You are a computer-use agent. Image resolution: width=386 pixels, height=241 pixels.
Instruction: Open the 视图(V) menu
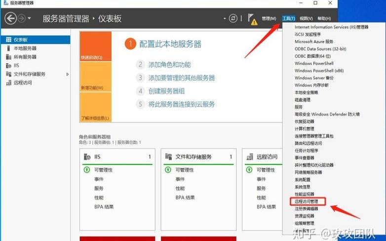pos(306,18)
